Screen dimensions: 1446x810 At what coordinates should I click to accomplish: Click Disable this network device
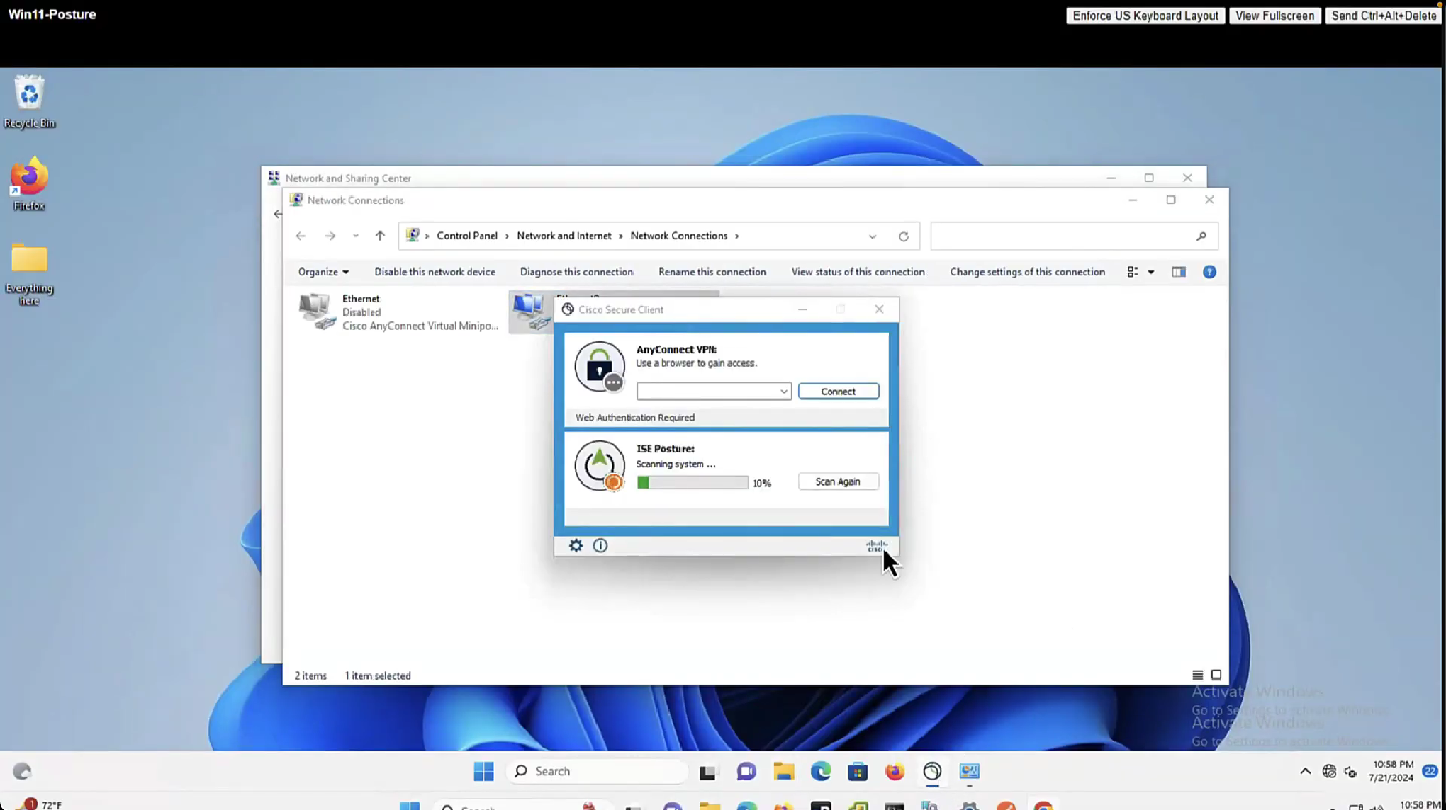pos(435,272)
